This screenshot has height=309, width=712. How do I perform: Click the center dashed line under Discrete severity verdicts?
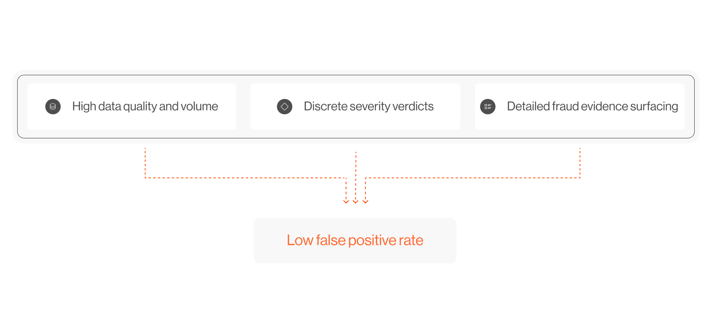click(x=356, y=173)
